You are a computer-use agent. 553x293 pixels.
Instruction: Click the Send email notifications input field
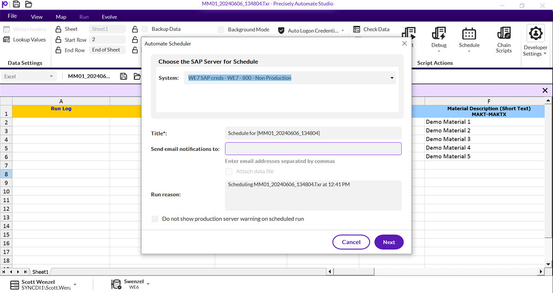click(x=313, y=149)
